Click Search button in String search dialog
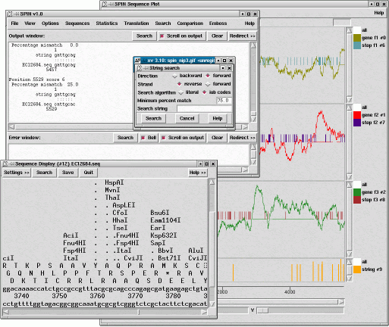The width and height of the screenshot is (389, 327). [x=153, y=119]
